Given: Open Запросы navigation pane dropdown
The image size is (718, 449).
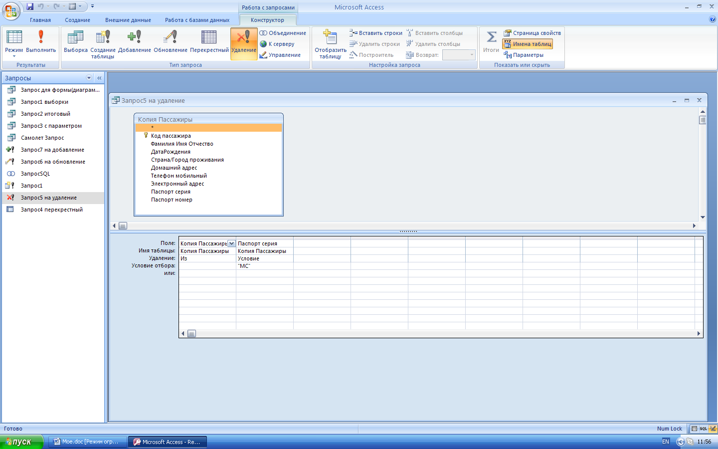Looking at the screenshot, I should 89,78.
